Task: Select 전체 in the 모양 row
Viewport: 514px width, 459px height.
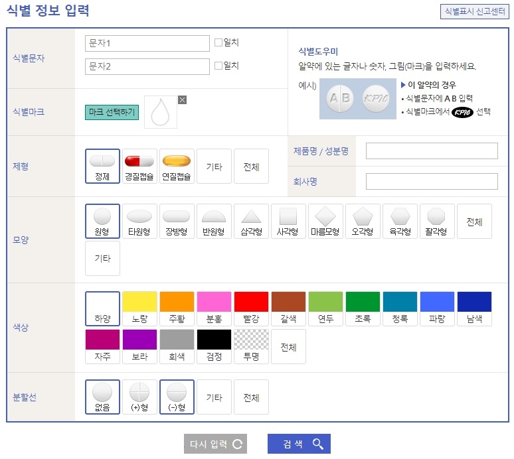Action: (474, 221)
